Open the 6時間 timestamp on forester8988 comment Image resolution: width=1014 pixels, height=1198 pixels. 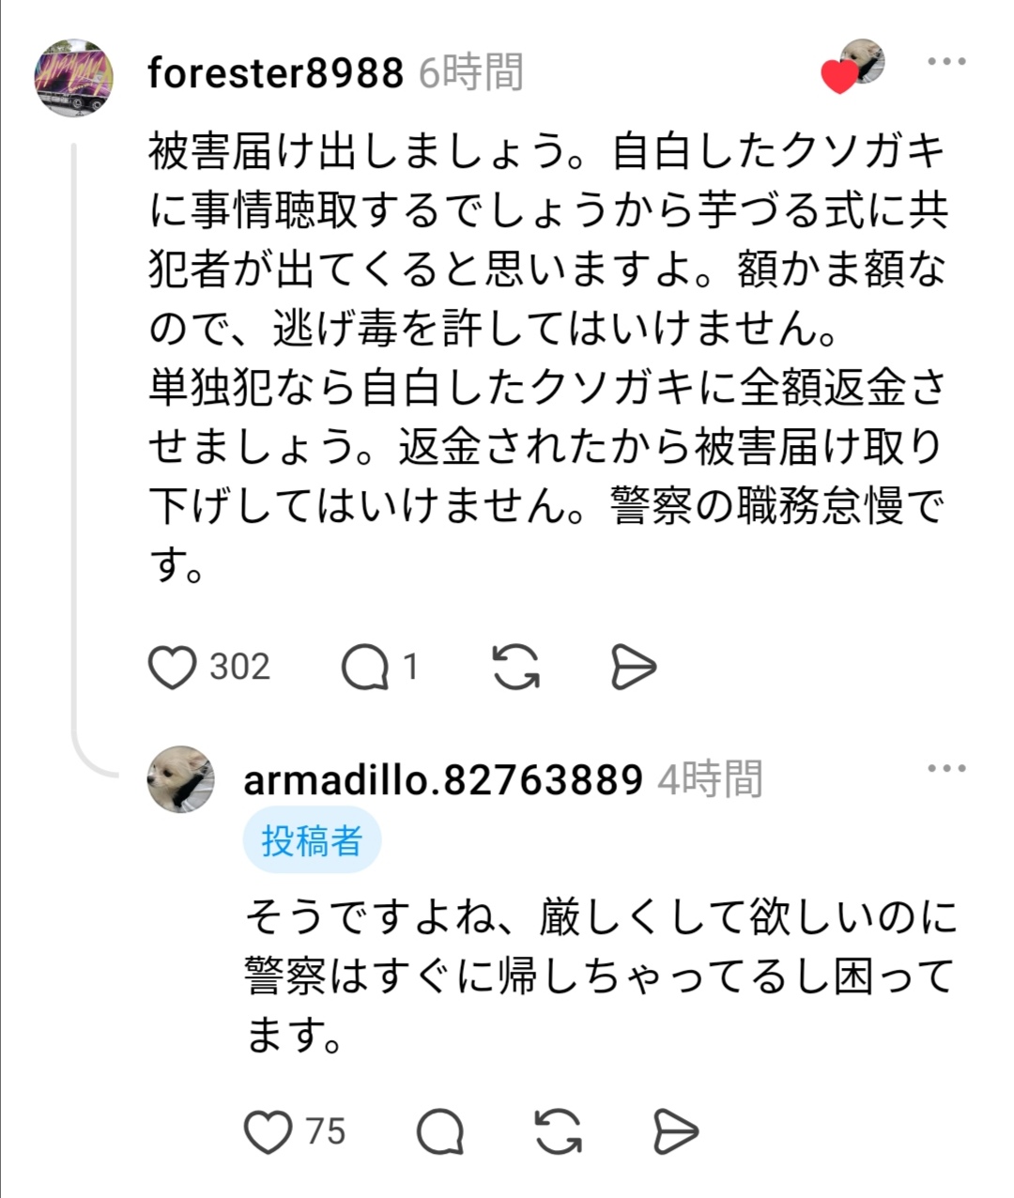(470, 72)
